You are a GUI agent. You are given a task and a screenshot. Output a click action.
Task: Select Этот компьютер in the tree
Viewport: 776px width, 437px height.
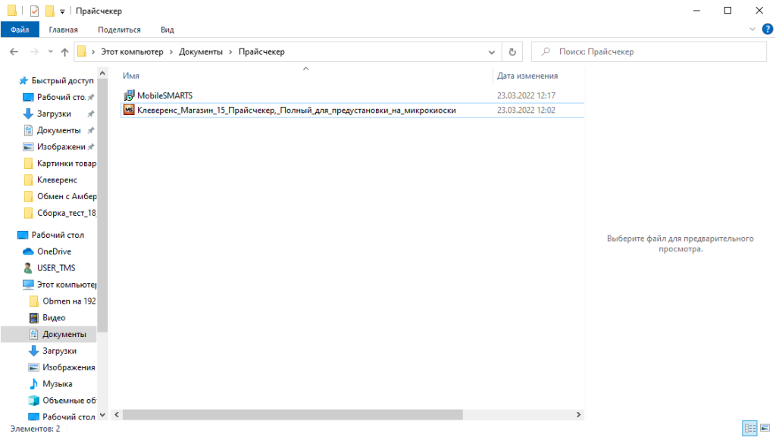click(67, 285)
